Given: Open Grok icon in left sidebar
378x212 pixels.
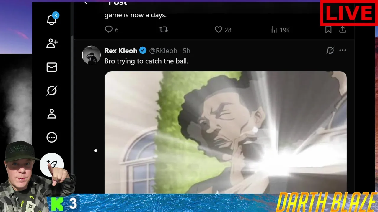Looking at the screenshot, I should (52, 90).
